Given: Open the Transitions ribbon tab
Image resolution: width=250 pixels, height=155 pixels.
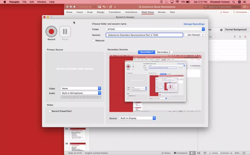Looking at the screenshot, I should (115, 12).
